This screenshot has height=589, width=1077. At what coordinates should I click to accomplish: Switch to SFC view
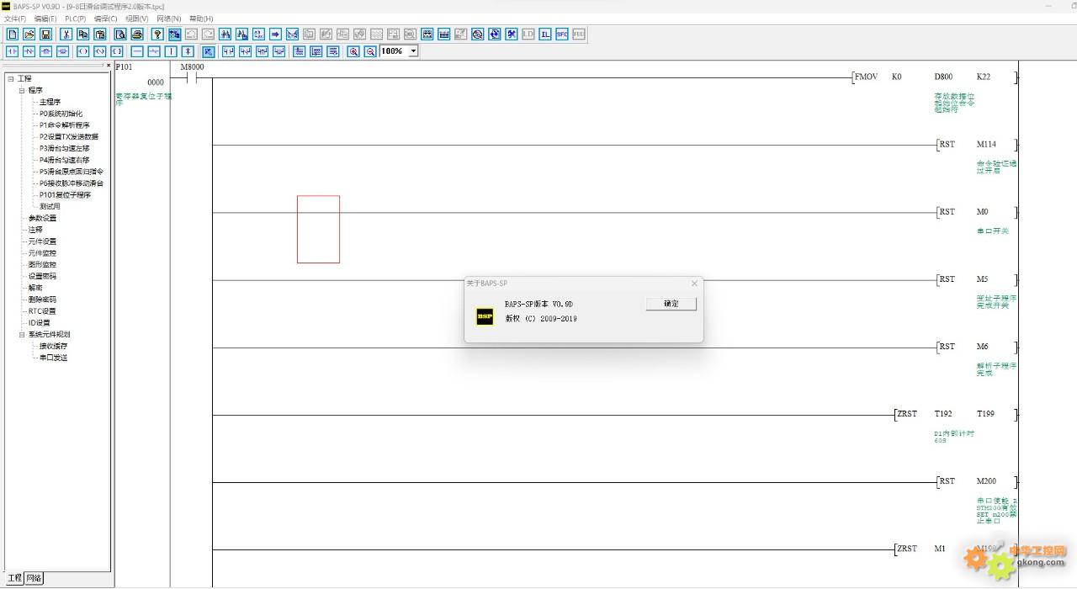(561, 34)
